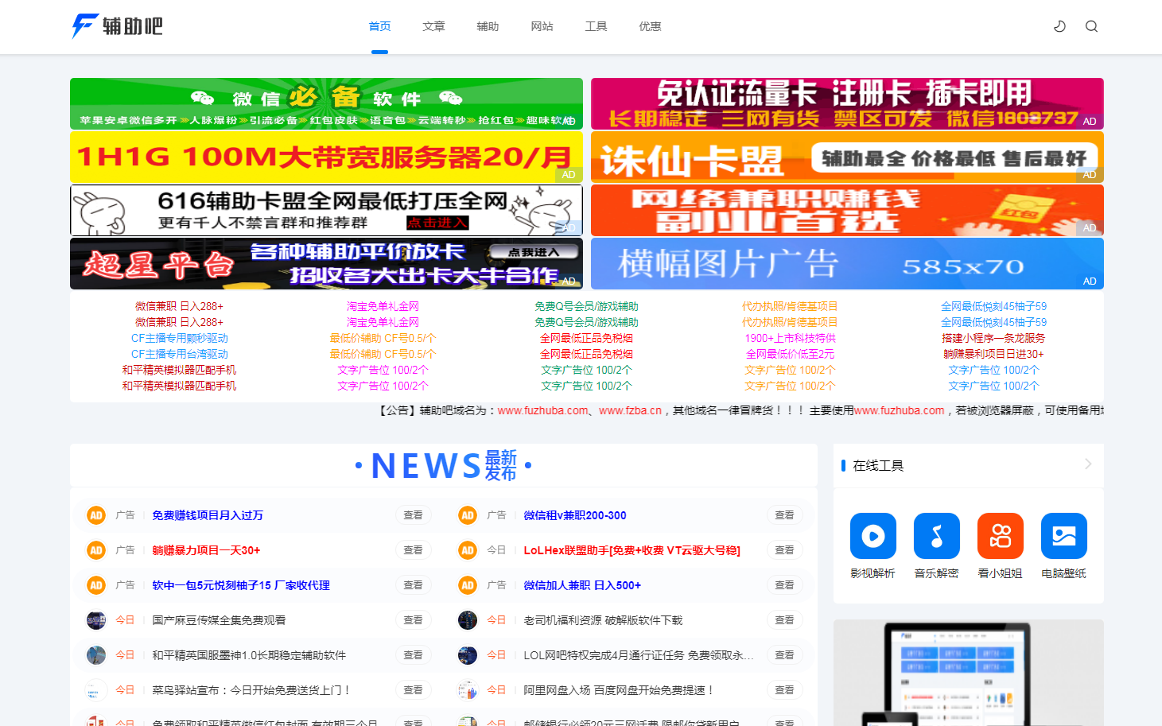Open the 音乐解密 tool icon
The width and height of the screenshot is (1162, 726).
(936, 536)
